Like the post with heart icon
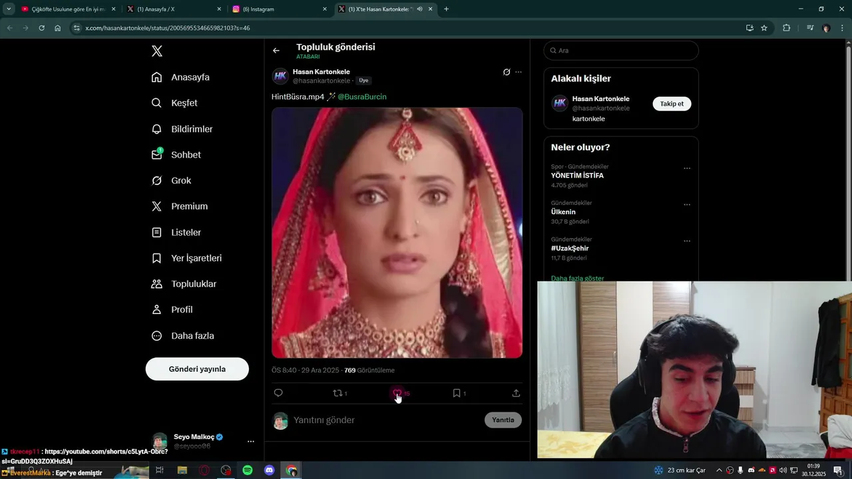Viewport: 852px width, 479px height. 397,393
